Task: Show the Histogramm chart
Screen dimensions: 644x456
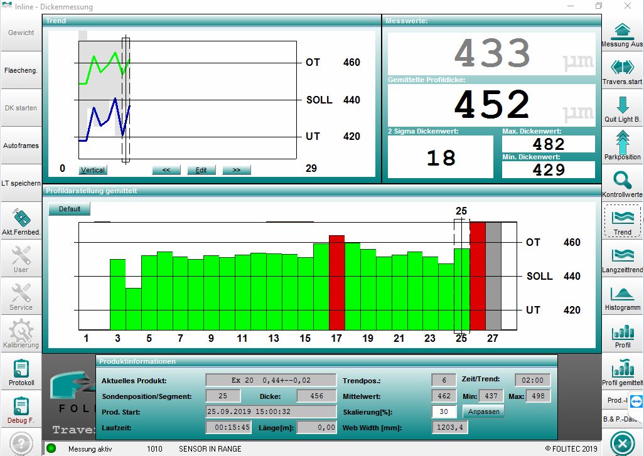Action: (622, 297)
